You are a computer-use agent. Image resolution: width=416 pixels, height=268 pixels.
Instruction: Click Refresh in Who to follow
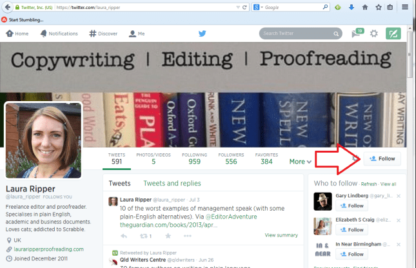[369, 184]
